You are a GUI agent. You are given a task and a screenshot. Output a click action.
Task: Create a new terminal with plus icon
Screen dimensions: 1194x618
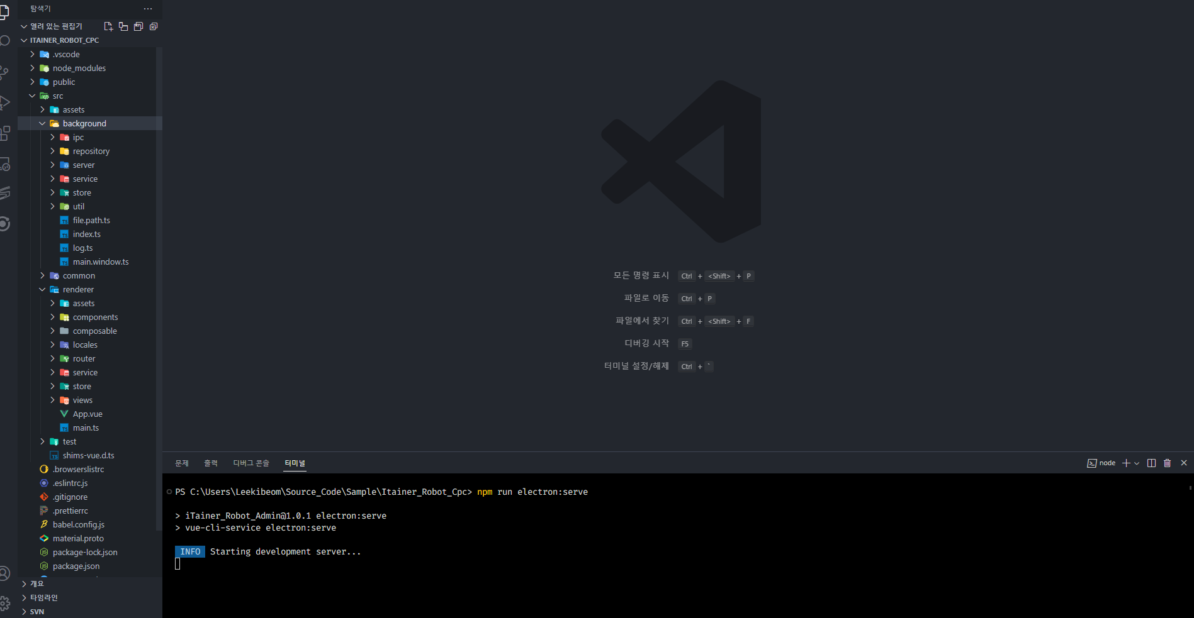point(1126,463)
